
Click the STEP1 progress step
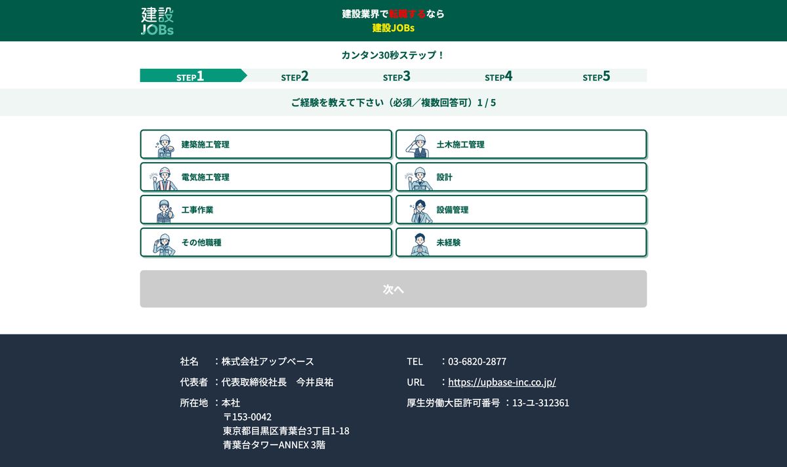point(190,76)
